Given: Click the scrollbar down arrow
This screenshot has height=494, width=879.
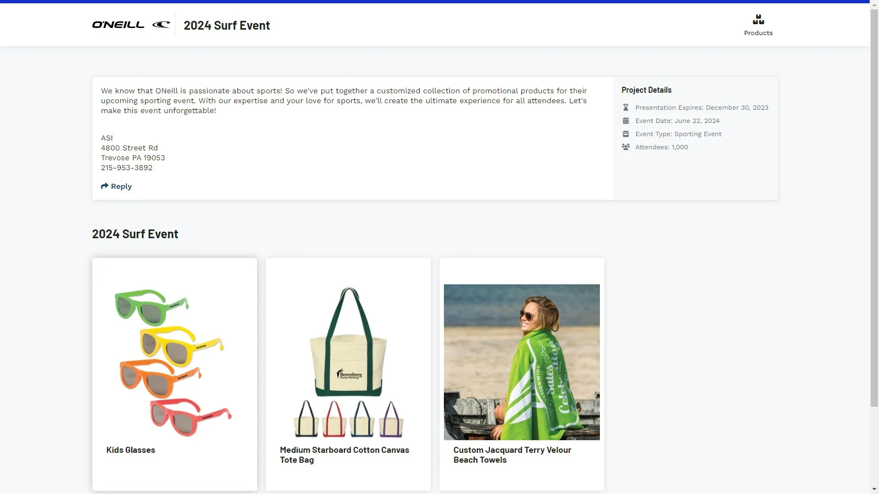Looking at the screenshot, I should point(874,489).
